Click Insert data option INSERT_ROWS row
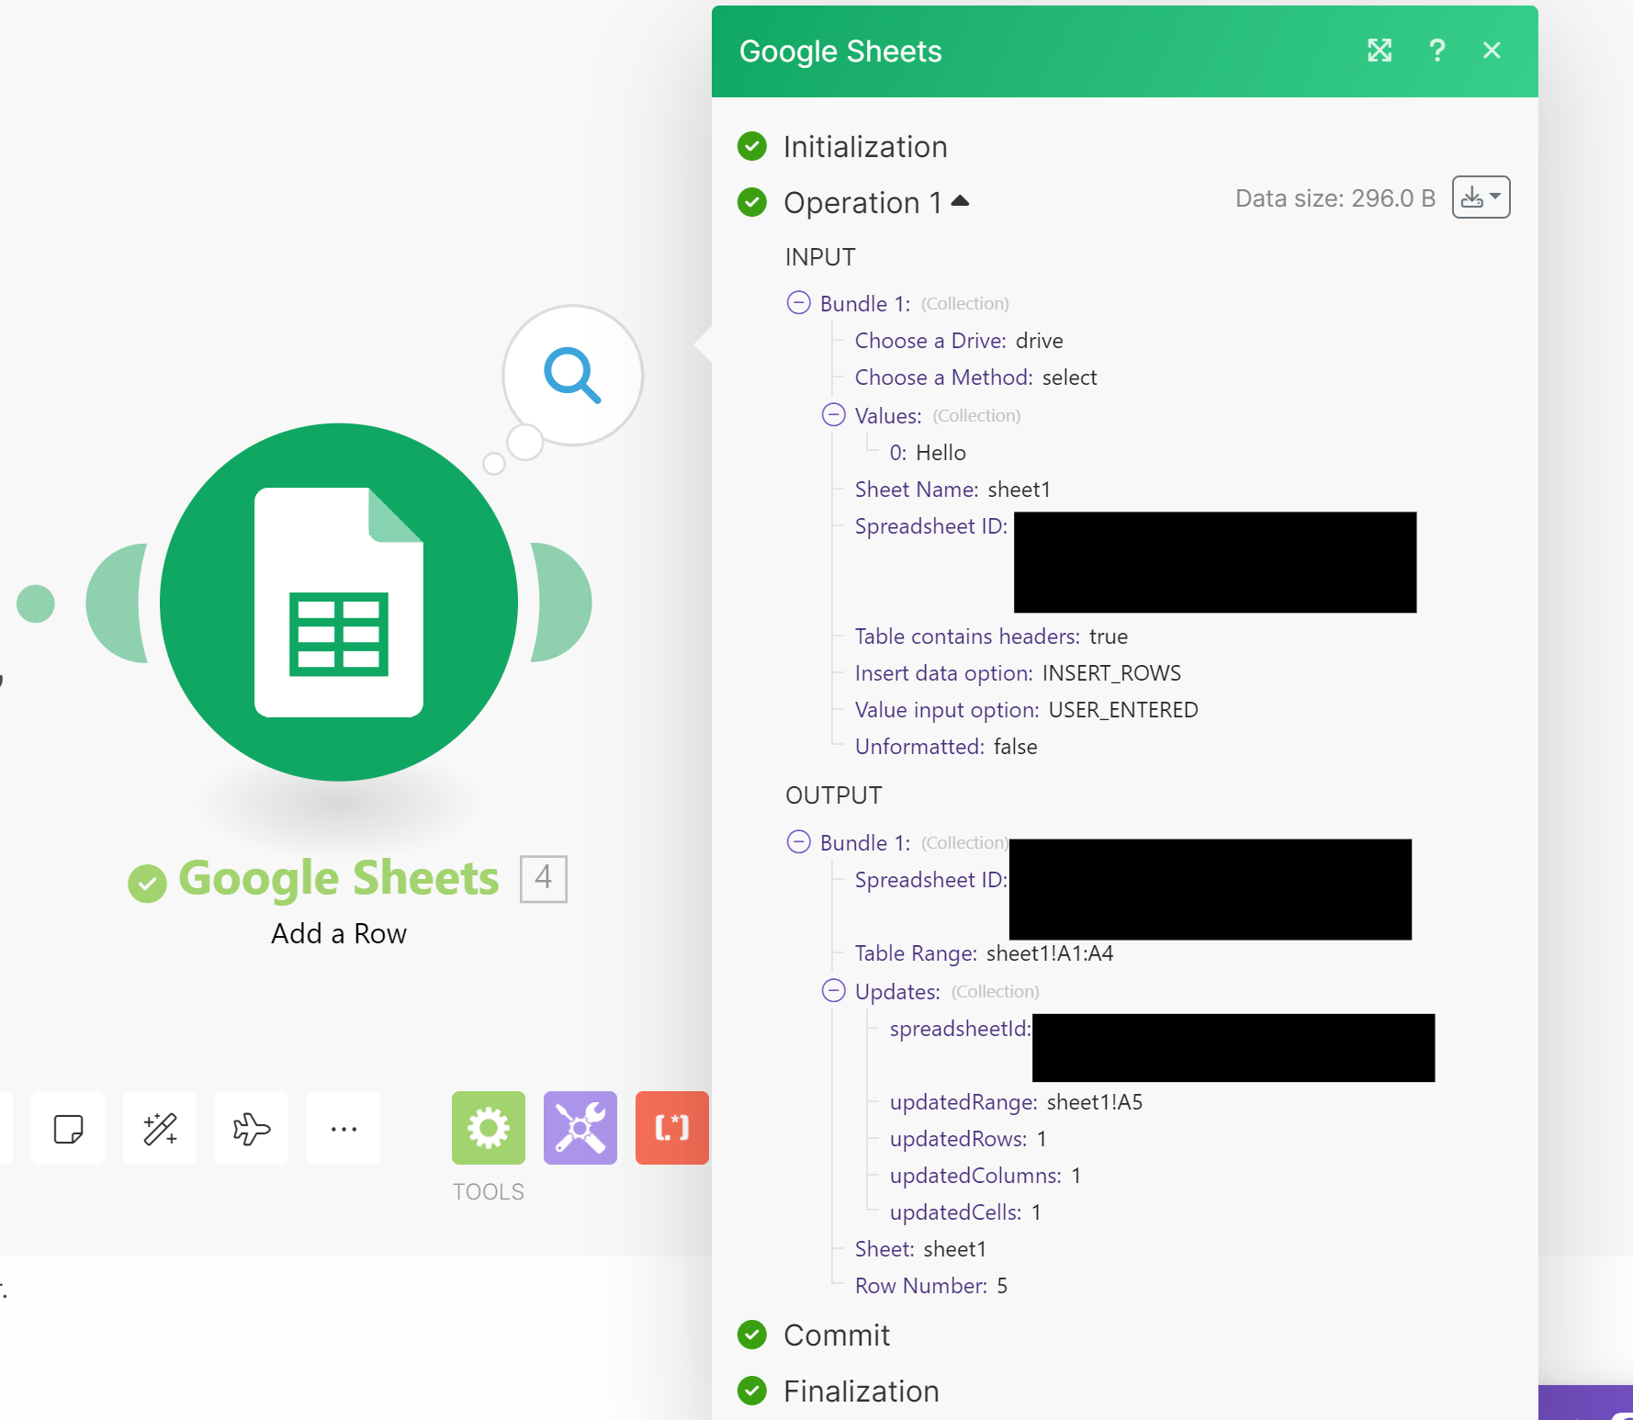 1018,673
